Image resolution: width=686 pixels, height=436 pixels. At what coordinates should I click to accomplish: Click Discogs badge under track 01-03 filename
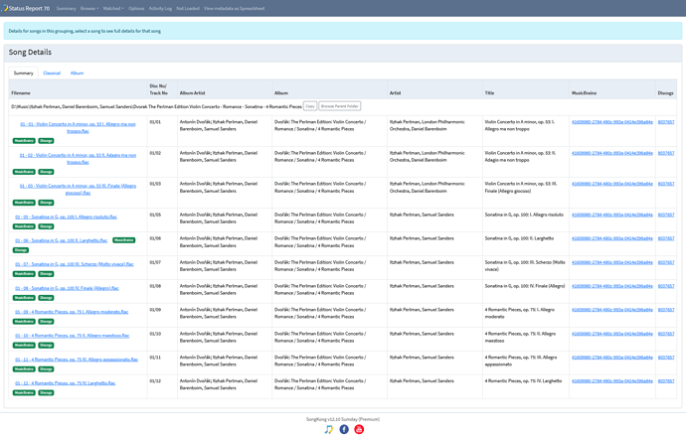(x=46, y=203)
